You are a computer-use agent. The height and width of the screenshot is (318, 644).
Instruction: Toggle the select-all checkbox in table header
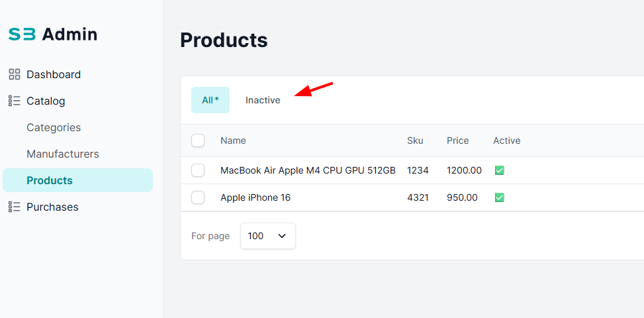tap(198, 140)
